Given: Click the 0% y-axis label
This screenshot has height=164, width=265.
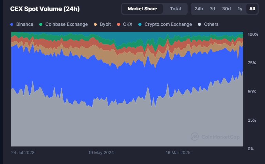Looking at the screenshot, I should (x=251, y=149).
